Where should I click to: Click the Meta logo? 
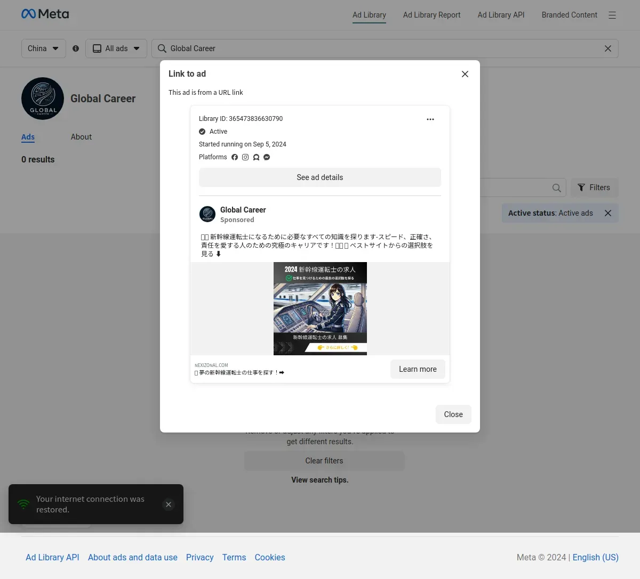click(45, 14)
